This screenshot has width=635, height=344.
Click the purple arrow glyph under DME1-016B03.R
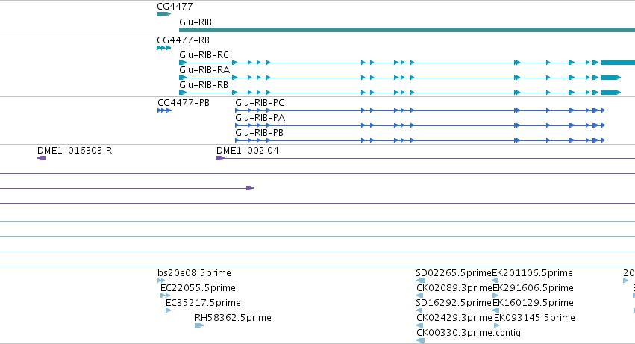41,158
